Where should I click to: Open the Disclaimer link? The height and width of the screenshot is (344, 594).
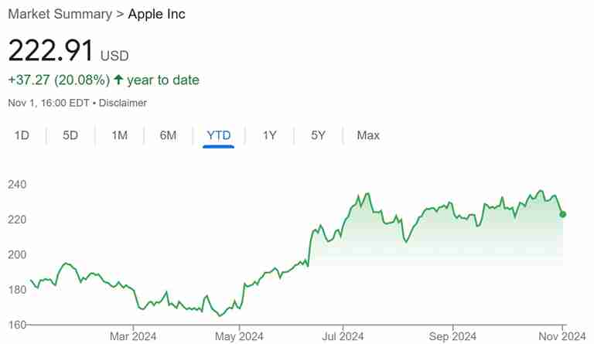(123, 103)
